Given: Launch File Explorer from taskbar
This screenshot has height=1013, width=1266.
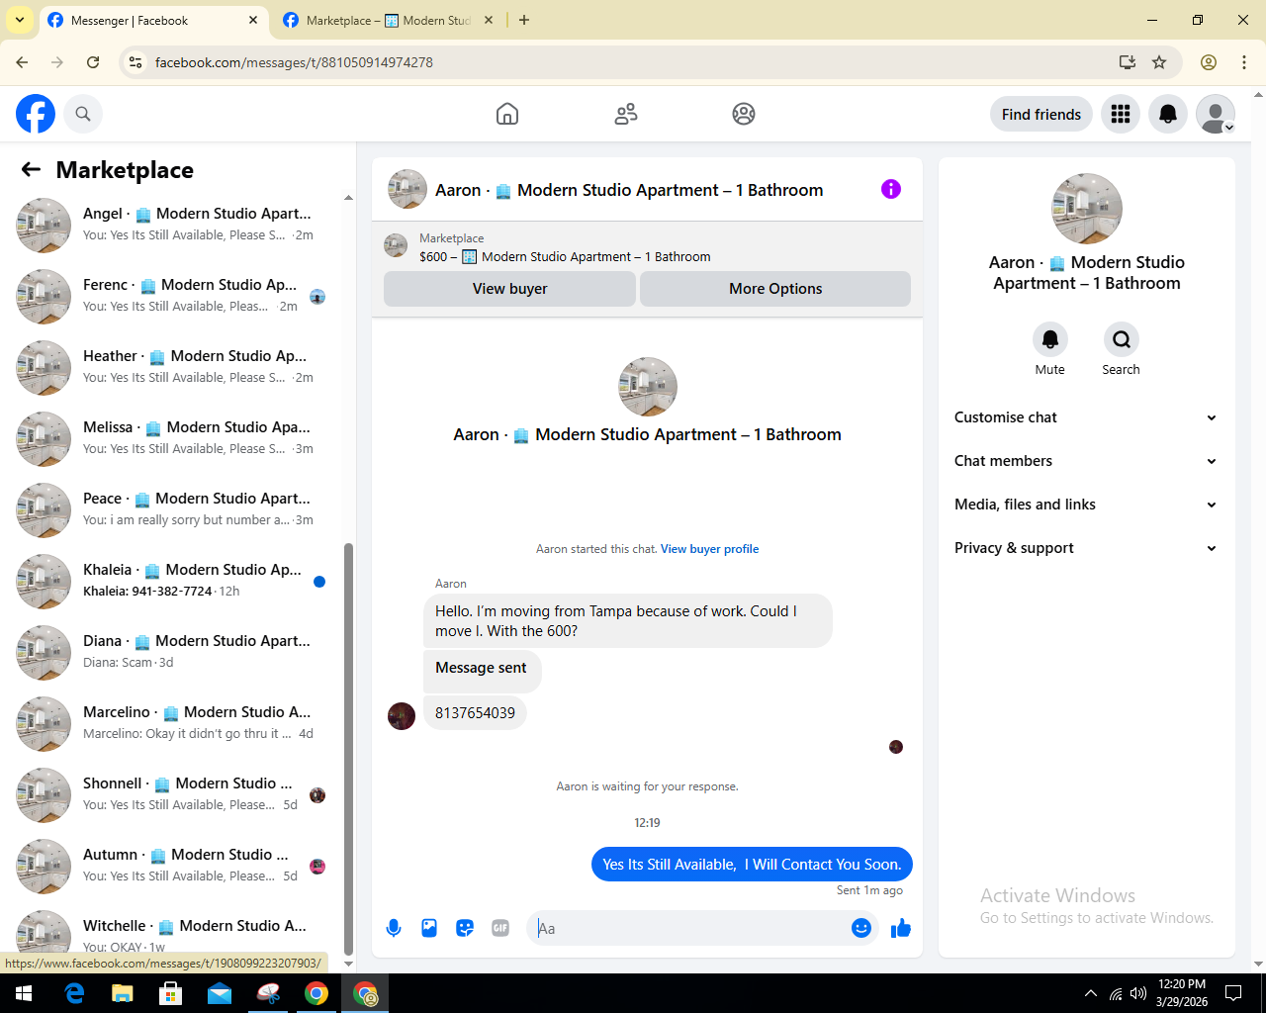Looking at the screenshot, I should point(123,993).
